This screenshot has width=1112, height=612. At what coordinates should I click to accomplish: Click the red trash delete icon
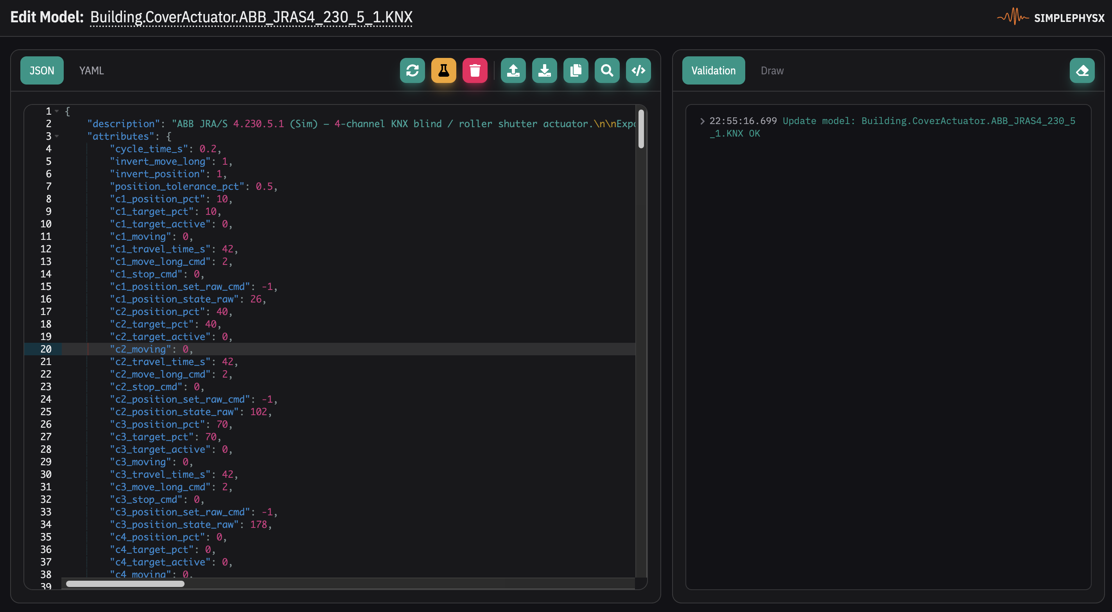point(475,70)
